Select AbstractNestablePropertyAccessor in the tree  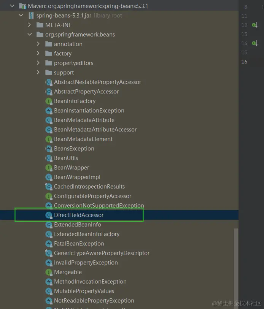[97, 82]
